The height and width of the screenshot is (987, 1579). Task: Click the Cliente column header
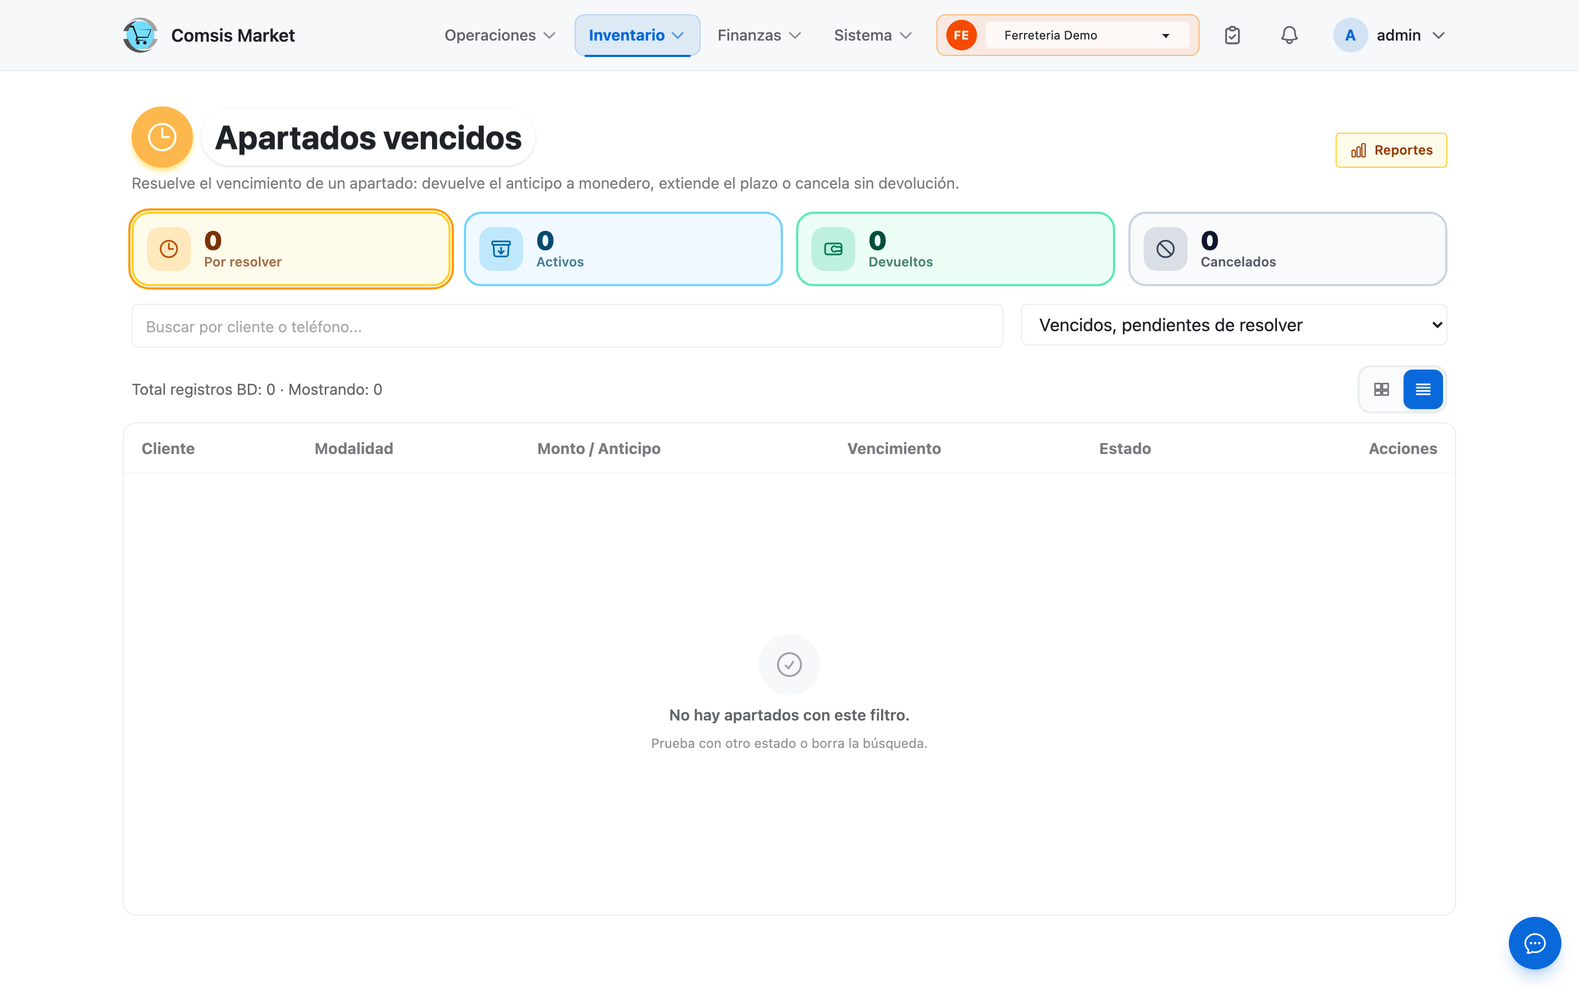[x=168, y=449]
